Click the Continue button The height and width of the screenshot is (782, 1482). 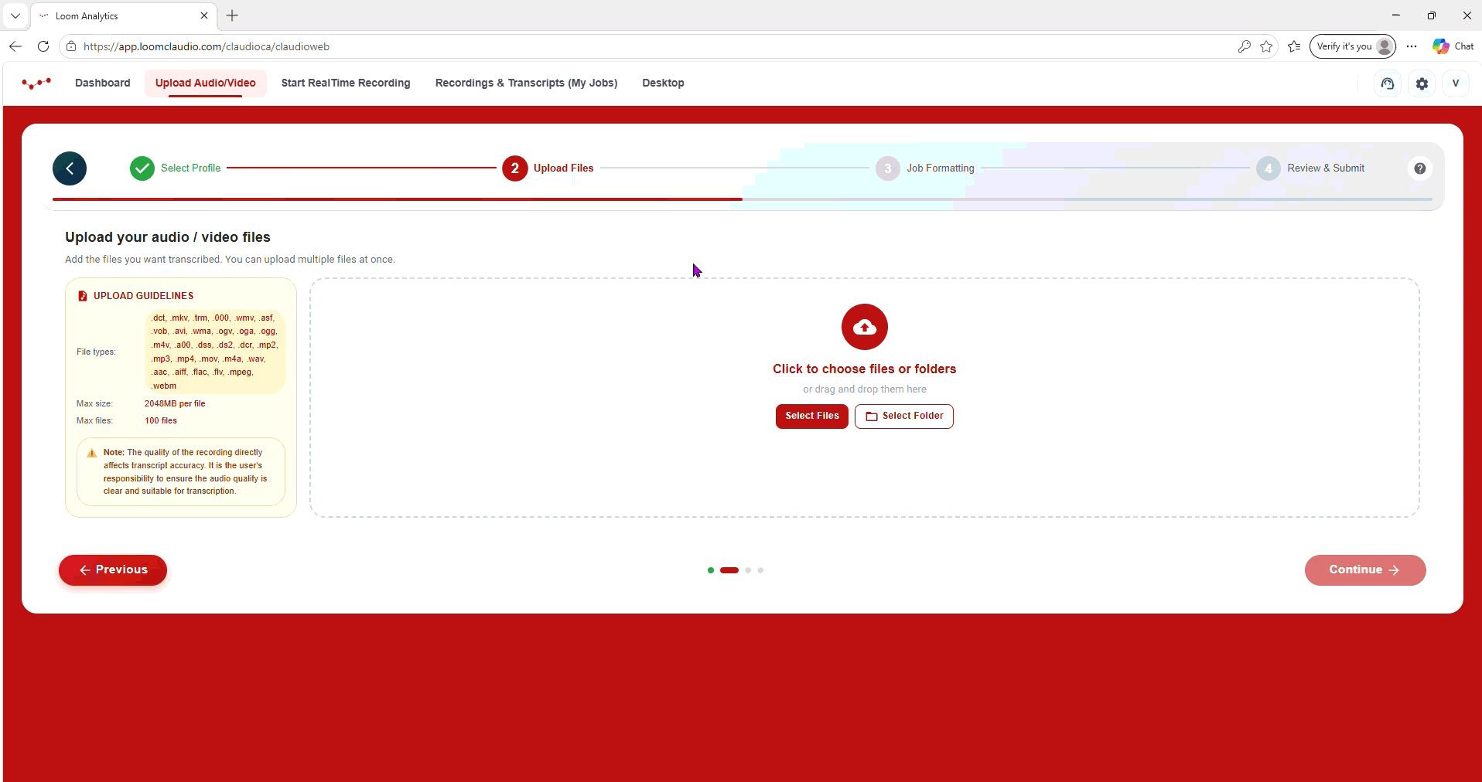pos(1365,570)
